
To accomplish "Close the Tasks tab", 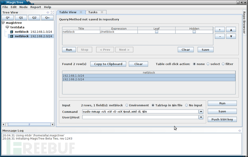I will tap(102, 12).
